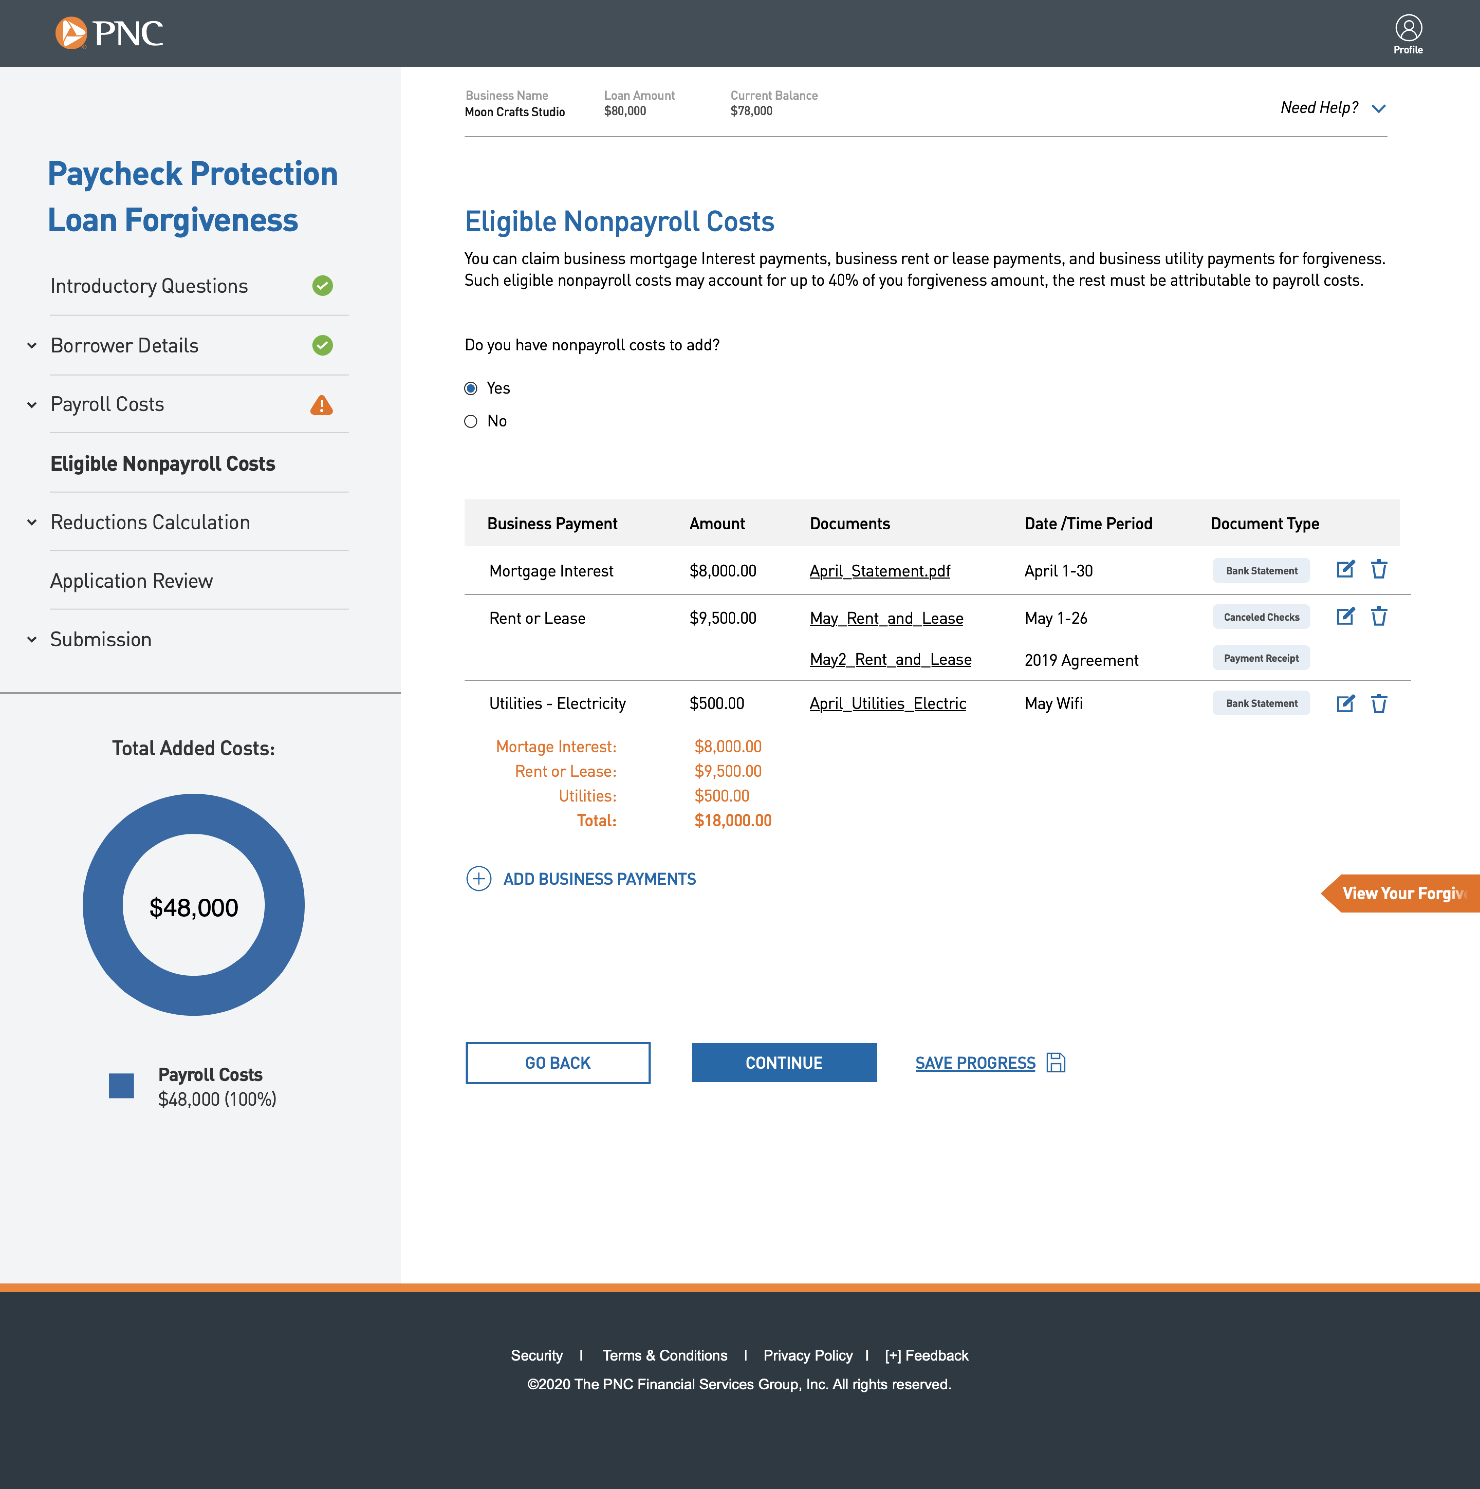
Task: Click the plus circle icon to add payments
Action: (479, 879)
